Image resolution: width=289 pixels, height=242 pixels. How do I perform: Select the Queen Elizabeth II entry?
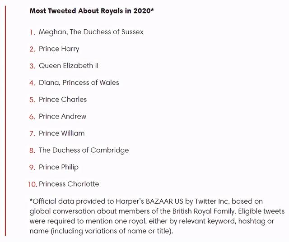coord(69,66)
